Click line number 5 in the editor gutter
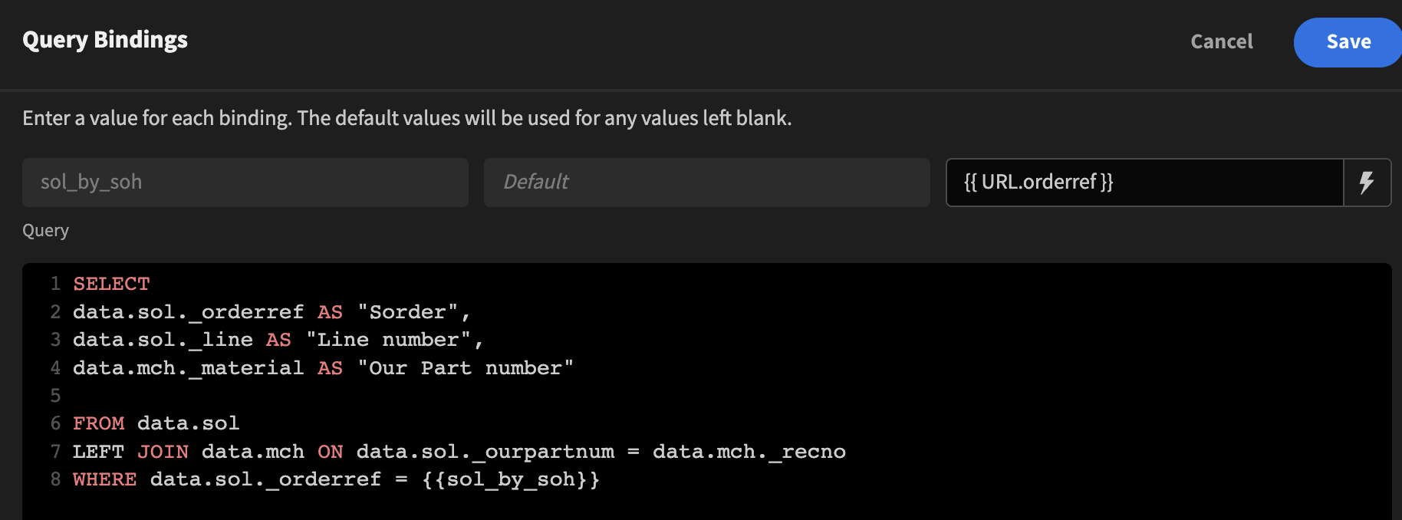1402x520 pixels. (x=54, y=395)
